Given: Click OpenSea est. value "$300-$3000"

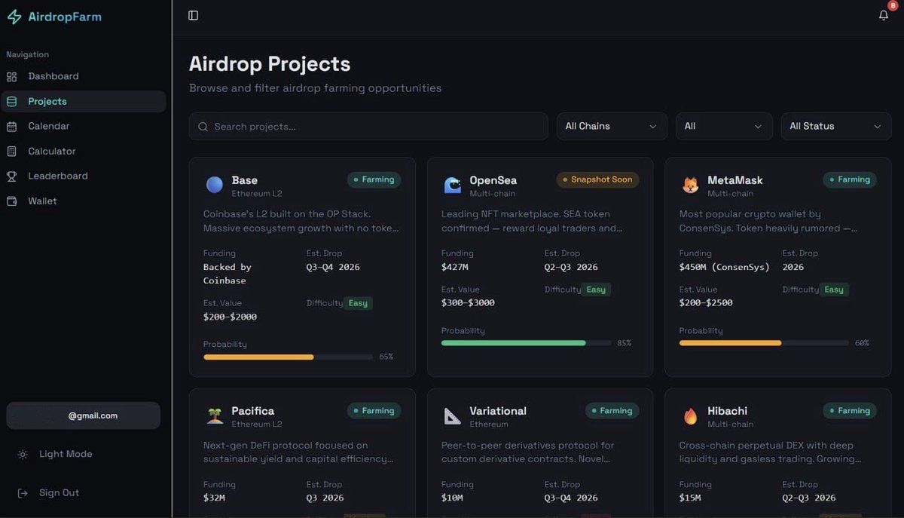Looking at the screenshot, I should coord(468,303).
